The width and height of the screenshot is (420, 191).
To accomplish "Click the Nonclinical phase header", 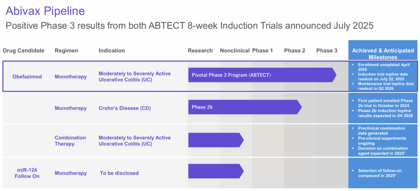I will (x=234, y=51).
